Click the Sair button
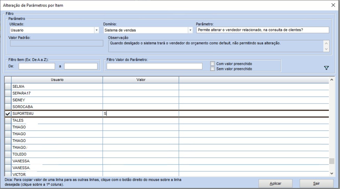 click(316, 183)
